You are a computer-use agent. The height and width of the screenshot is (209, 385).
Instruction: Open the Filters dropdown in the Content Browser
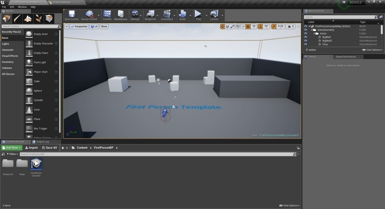12,154
